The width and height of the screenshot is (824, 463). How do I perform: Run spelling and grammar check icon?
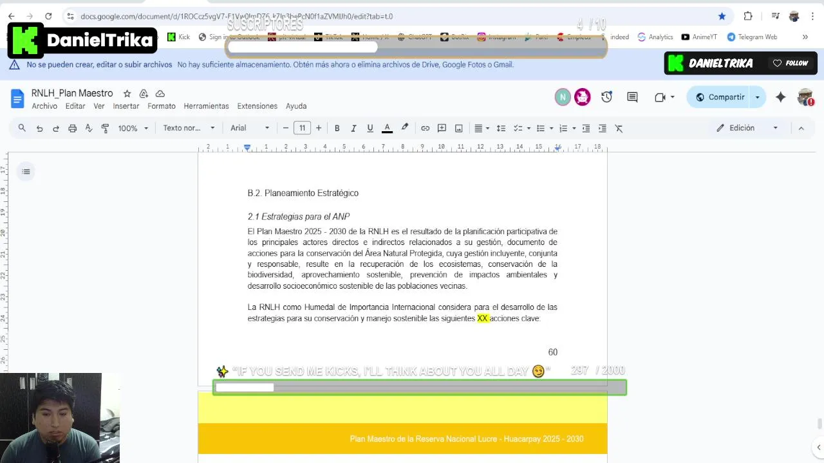click(x=89, y=128)
